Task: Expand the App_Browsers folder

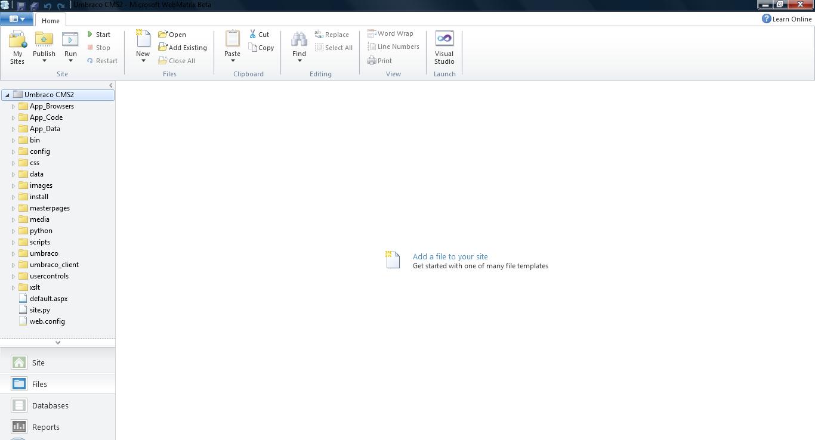Action: tap(13, 106)
